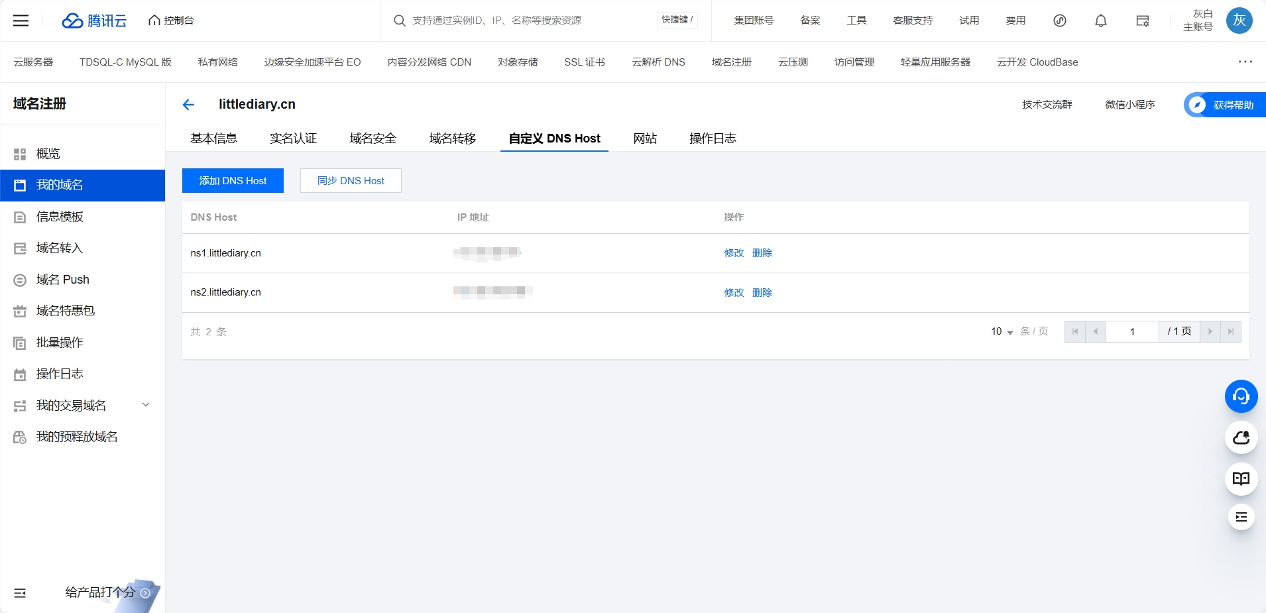Click the 信息模板 sidebar icon

click(20, 217)
